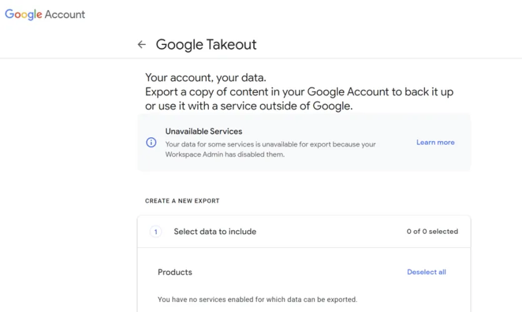Click empty space right of the Takeout title
522x312 pixels.
click(375, 44)
